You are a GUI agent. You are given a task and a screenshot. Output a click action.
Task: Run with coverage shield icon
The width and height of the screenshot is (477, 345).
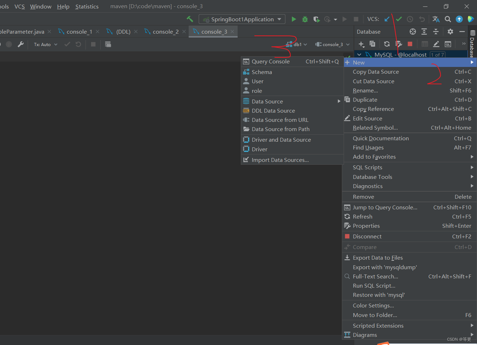(x=316, y=19)
